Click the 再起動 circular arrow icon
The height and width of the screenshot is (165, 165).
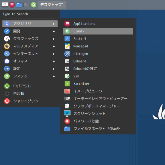coord(7,94)
